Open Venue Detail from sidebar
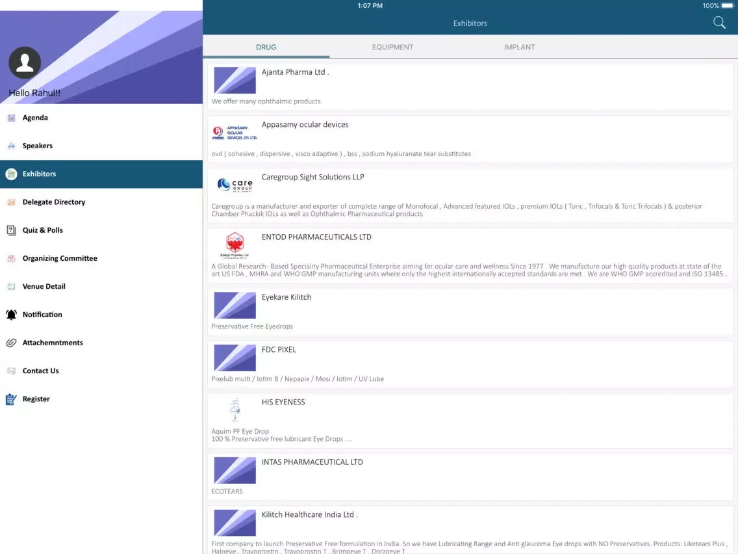Image resolution: width=738 pixels, height=554 pixels. [101, 286]
